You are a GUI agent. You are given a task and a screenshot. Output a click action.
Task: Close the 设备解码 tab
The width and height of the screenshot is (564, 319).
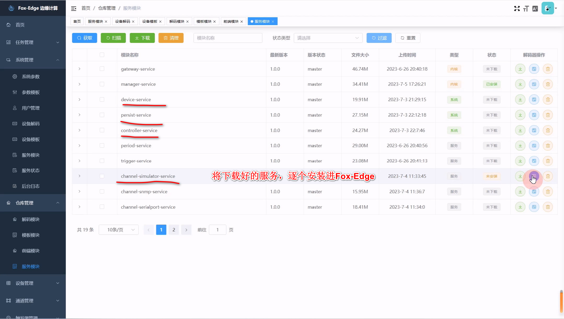point(133,22)
